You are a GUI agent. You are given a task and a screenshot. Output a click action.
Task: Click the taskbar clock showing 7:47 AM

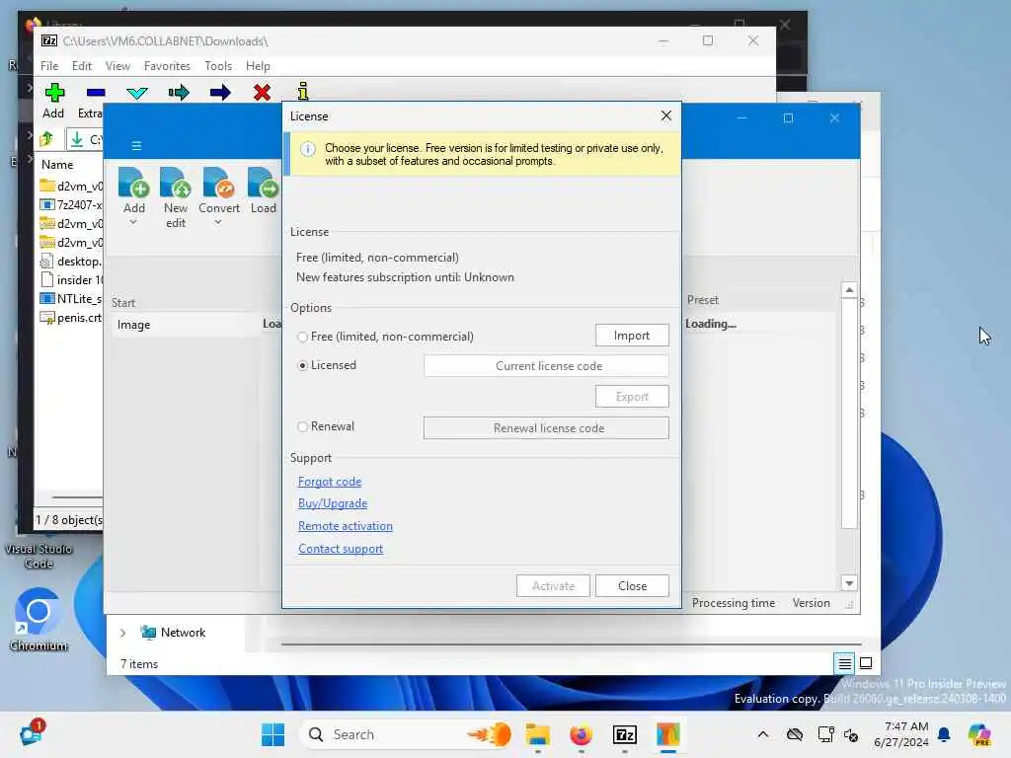click(x=901, y=734)
